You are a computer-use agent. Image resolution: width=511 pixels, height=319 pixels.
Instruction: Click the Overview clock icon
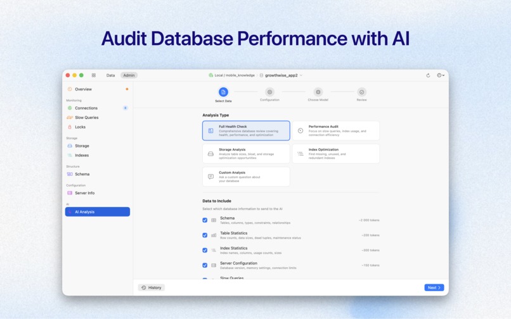70,89
